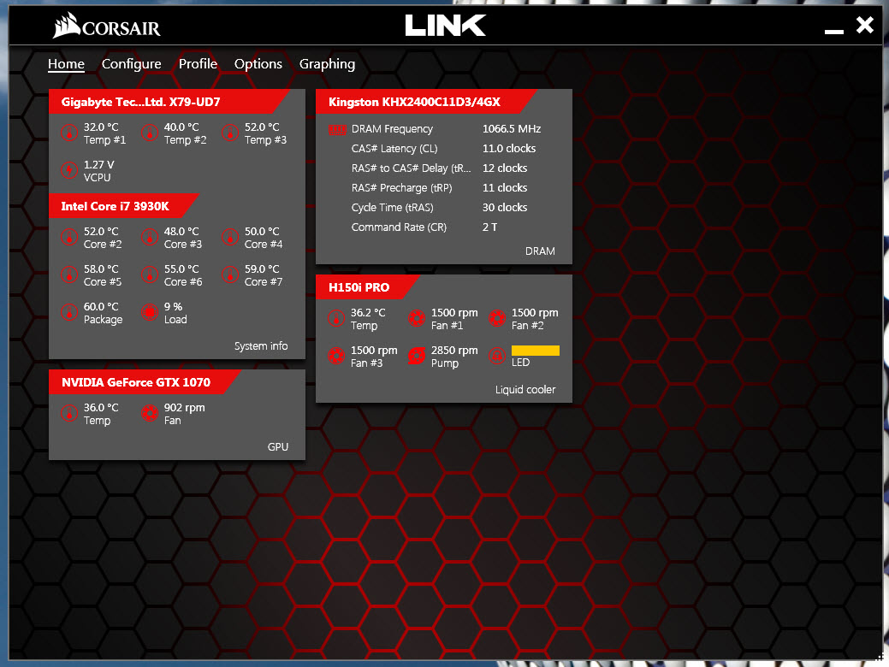This screenshot has width=889, height=667.
Task: Click the LINK title logo
Action: click(445, 26)
